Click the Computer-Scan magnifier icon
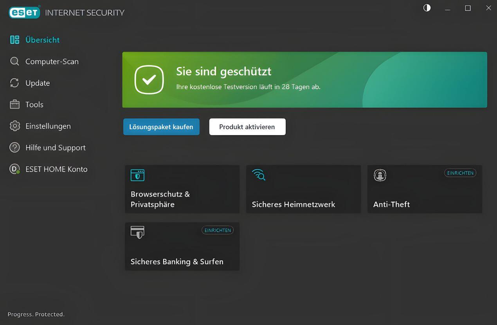 tap(14, 61)
